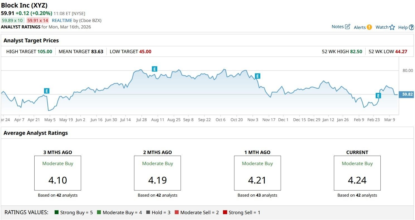Screen dimensions: 415x220
Task: Click the last price 59.91
Action: (x=8, y=13)
